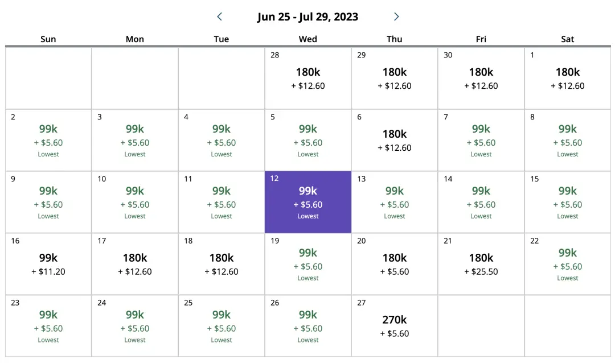Pick July 6 180k fare

tap(395, 140)
